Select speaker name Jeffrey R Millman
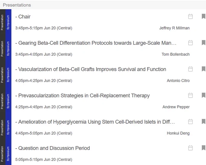The height and width of the screenshot is (165, 206). tap(174, 28)
